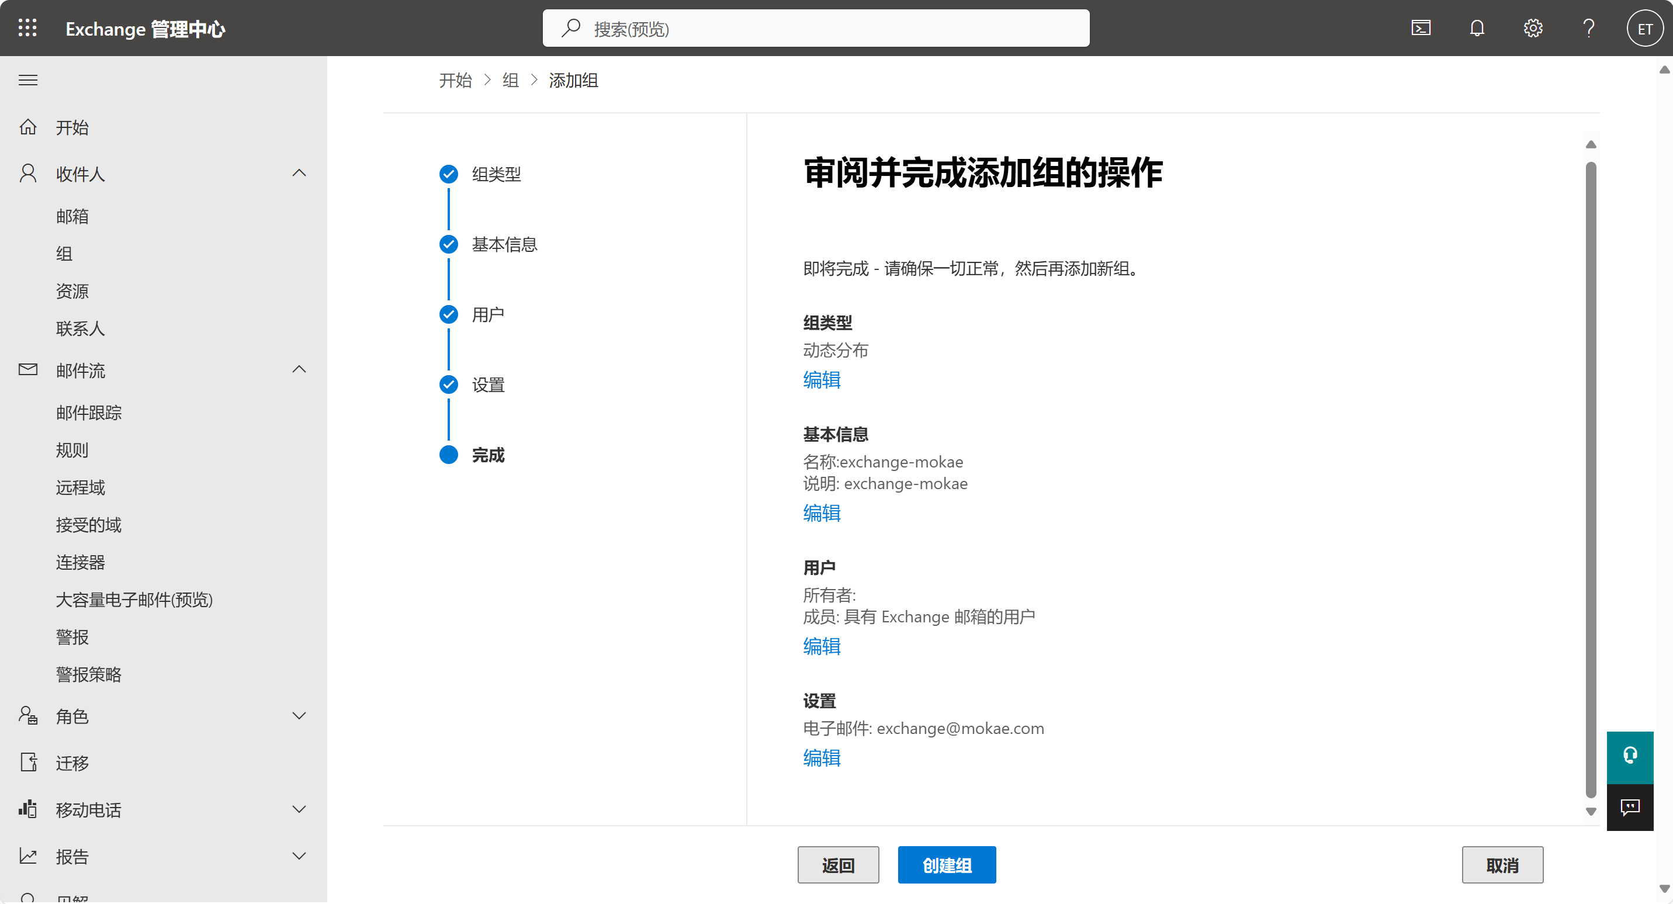Expand the 移动电话 section chevron
Screen dimensions: 1673x904
(x=299, y=809)
